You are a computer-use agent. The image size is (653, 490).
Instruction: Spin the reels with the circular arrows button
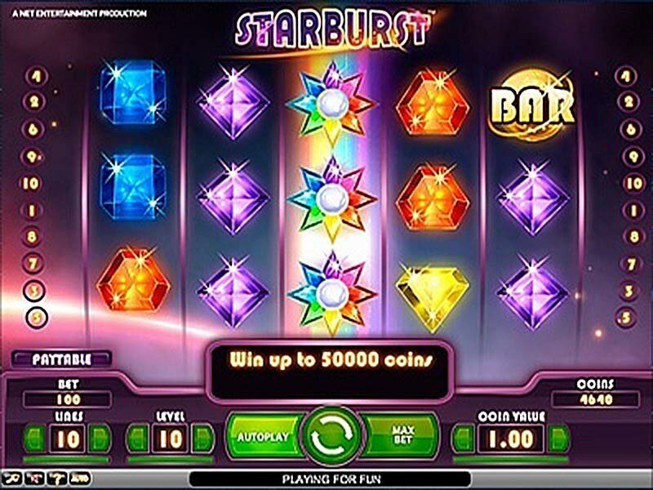(x=332, y=436)
